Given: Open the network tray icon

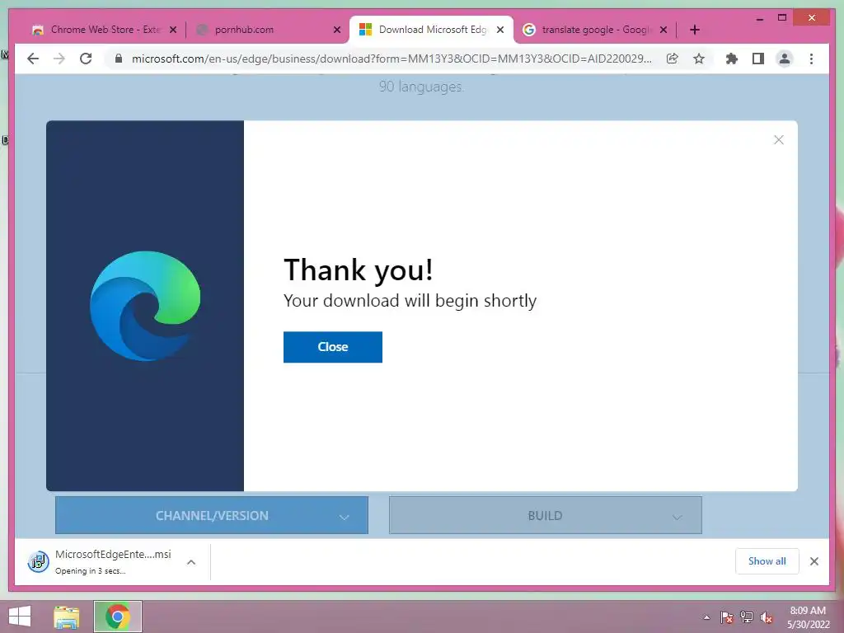Looking at the screenshot, I should click(746, 617).
